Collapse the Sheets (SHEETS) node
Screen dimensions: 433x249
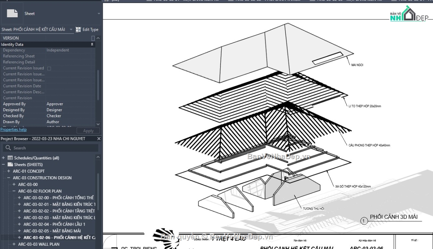tap(3, 164)
